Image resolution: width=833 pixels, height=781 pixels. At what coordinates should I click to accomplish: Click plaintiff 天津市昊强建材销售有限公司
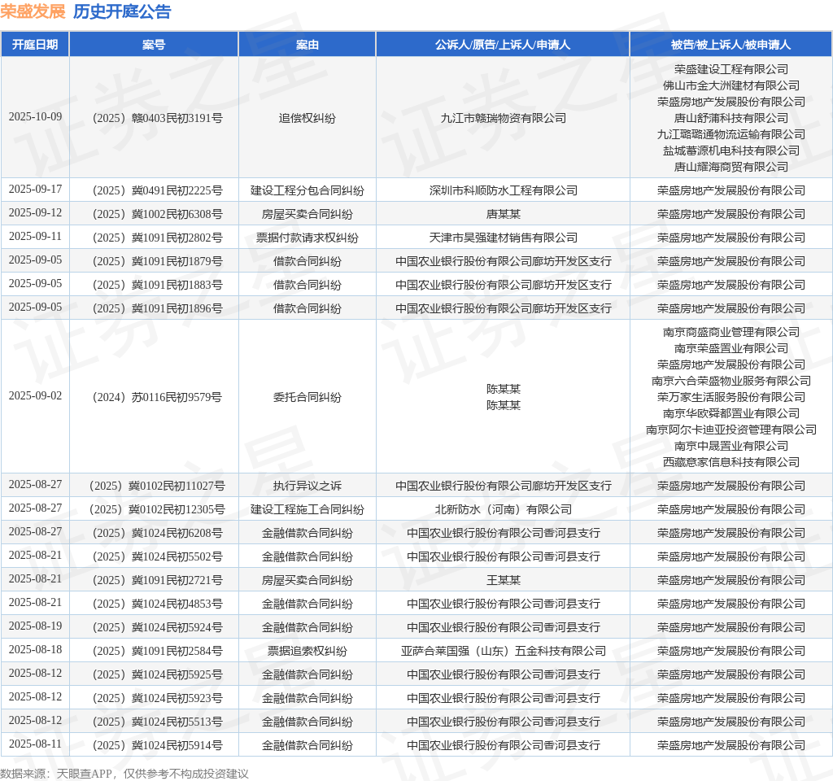point(503,238)
